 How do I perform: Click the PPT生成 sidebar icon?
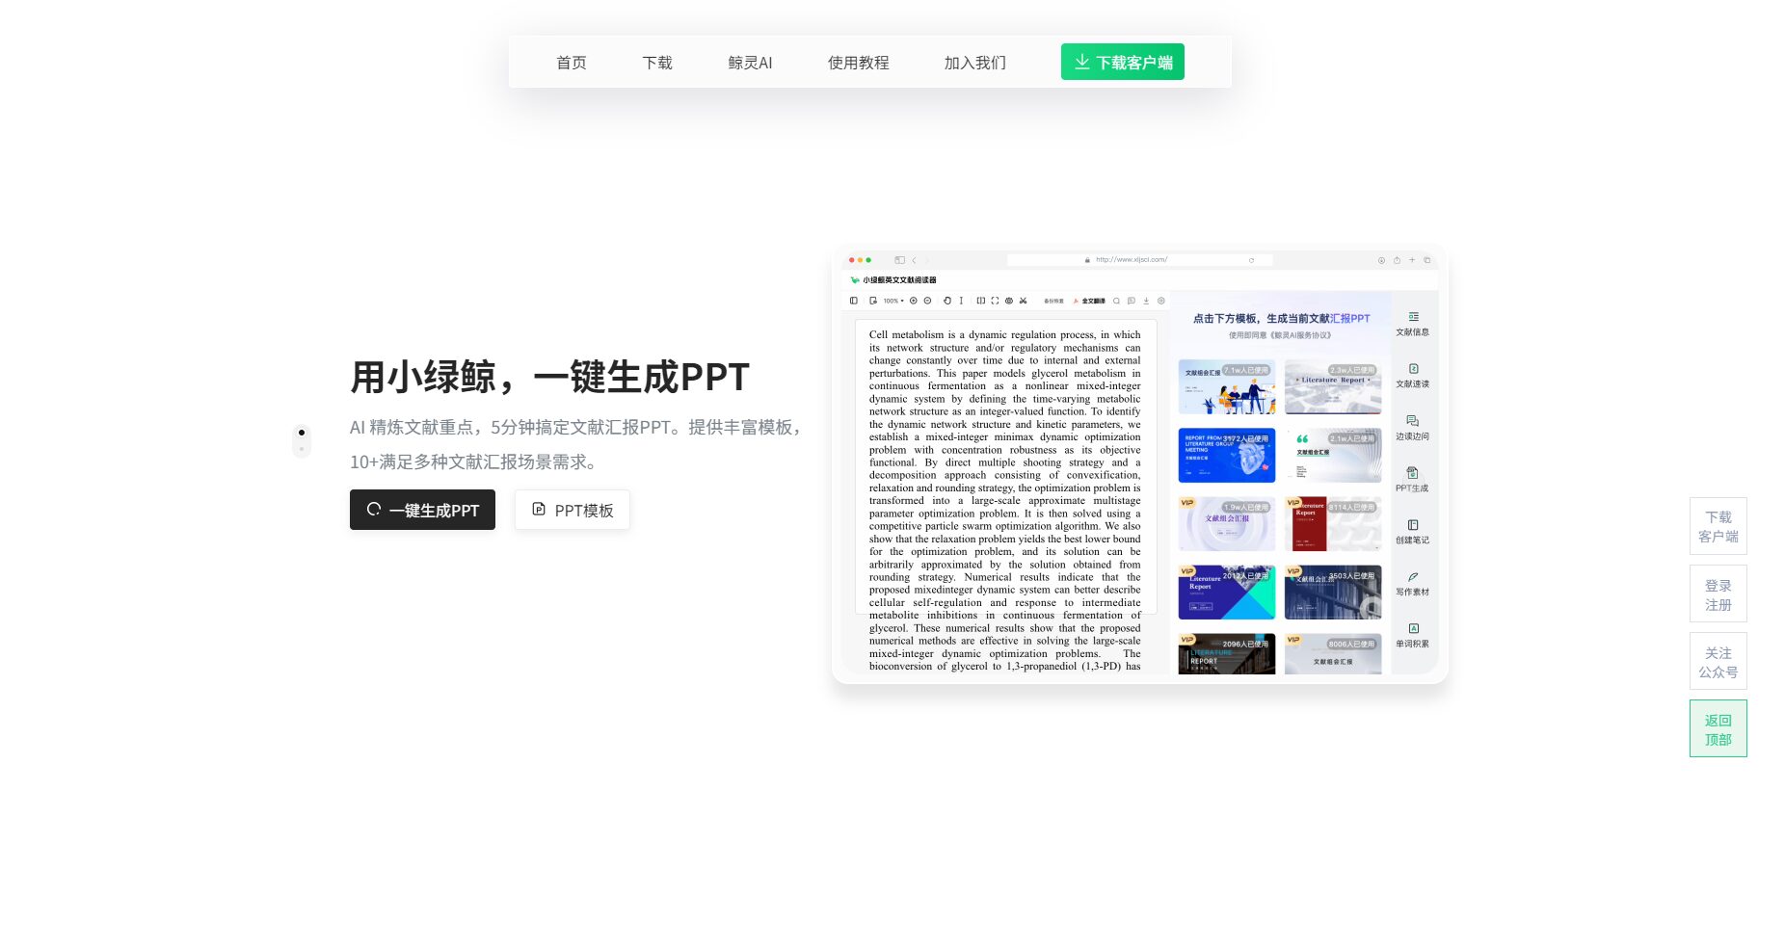click(1412, 479)
